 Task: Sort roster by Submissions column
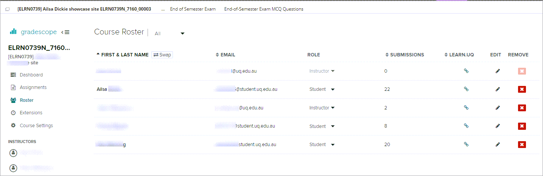pos(407,55)
